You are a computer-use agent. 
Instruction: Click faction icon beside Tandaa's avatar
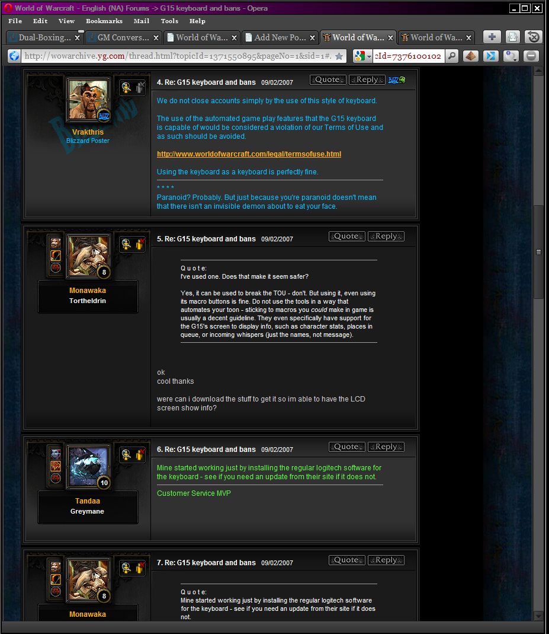pos(56,479)
